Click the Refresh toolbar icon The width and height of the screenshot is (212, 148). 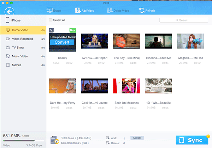click(142, 10)
